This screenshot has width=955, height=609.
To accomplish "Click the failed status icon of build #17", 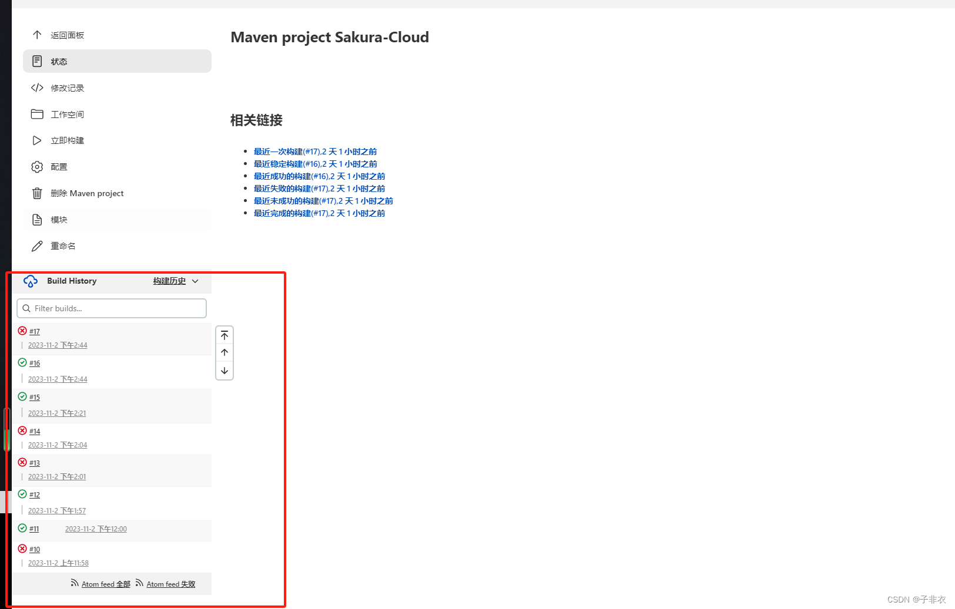I will 22,331.
